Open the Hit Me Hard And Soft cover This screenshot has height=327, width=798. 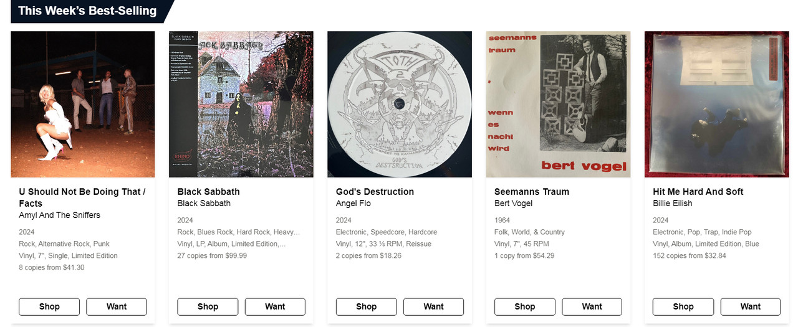click(x=716, y=104)
